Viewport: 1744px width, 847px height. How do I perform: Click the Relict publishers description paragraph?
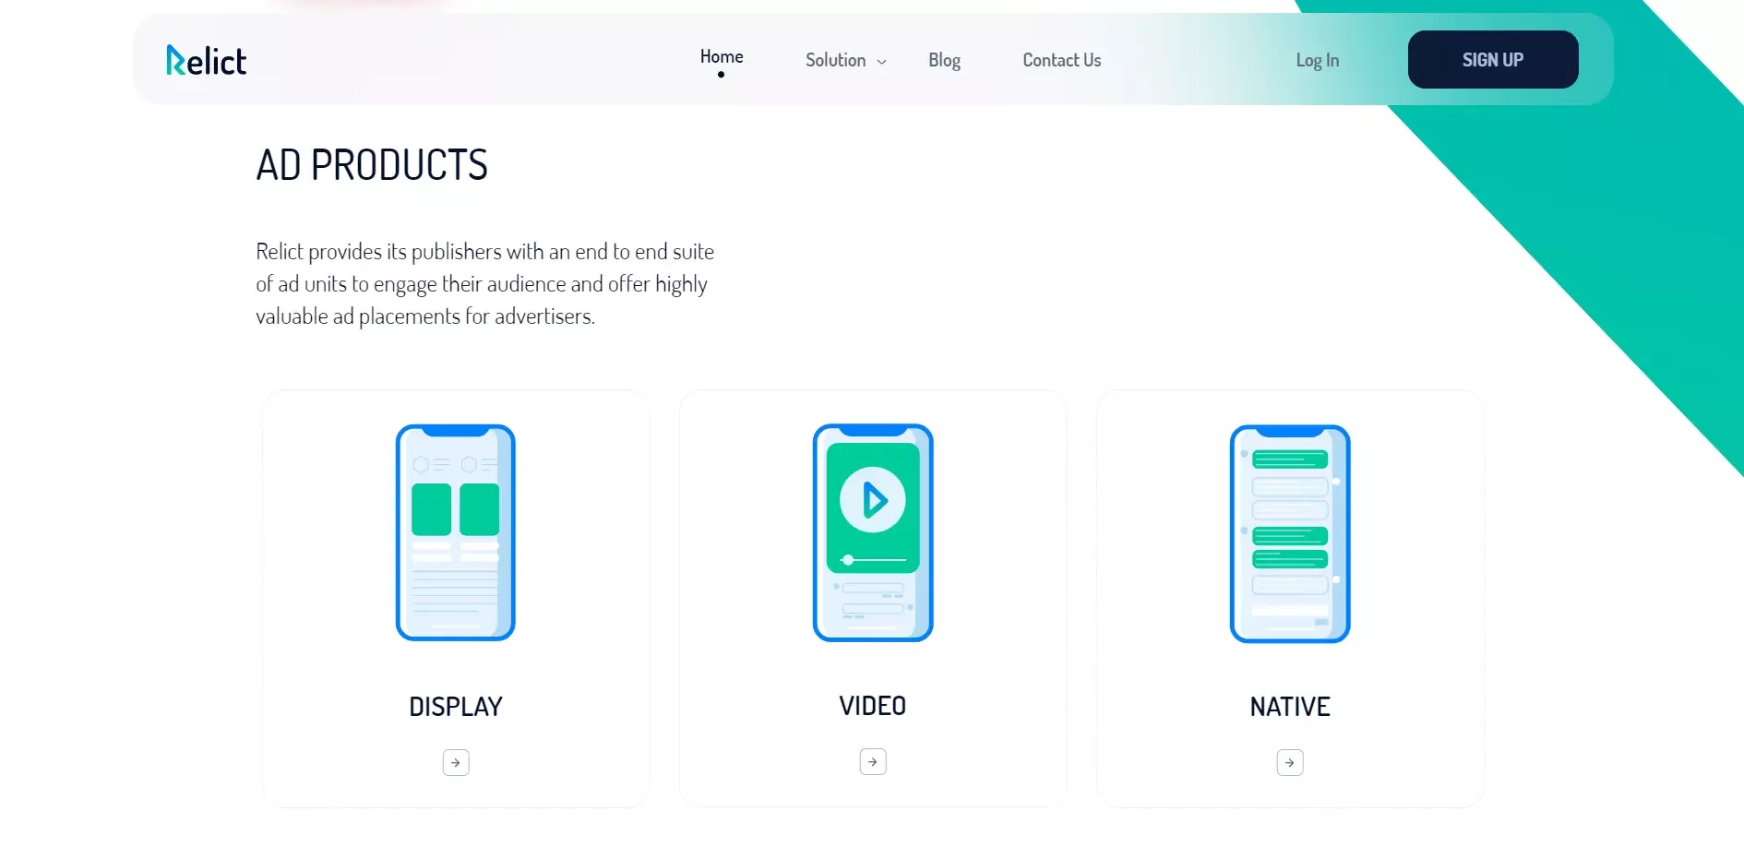484,284
